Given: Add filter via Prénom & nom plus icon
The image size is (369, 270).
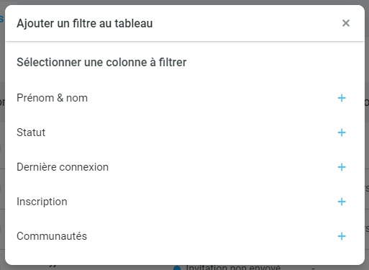Looking at the screenshot, I should [x=342, y=98].
